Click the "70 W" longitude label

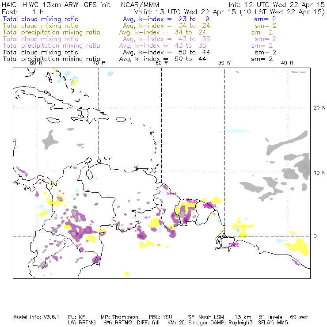99,63
